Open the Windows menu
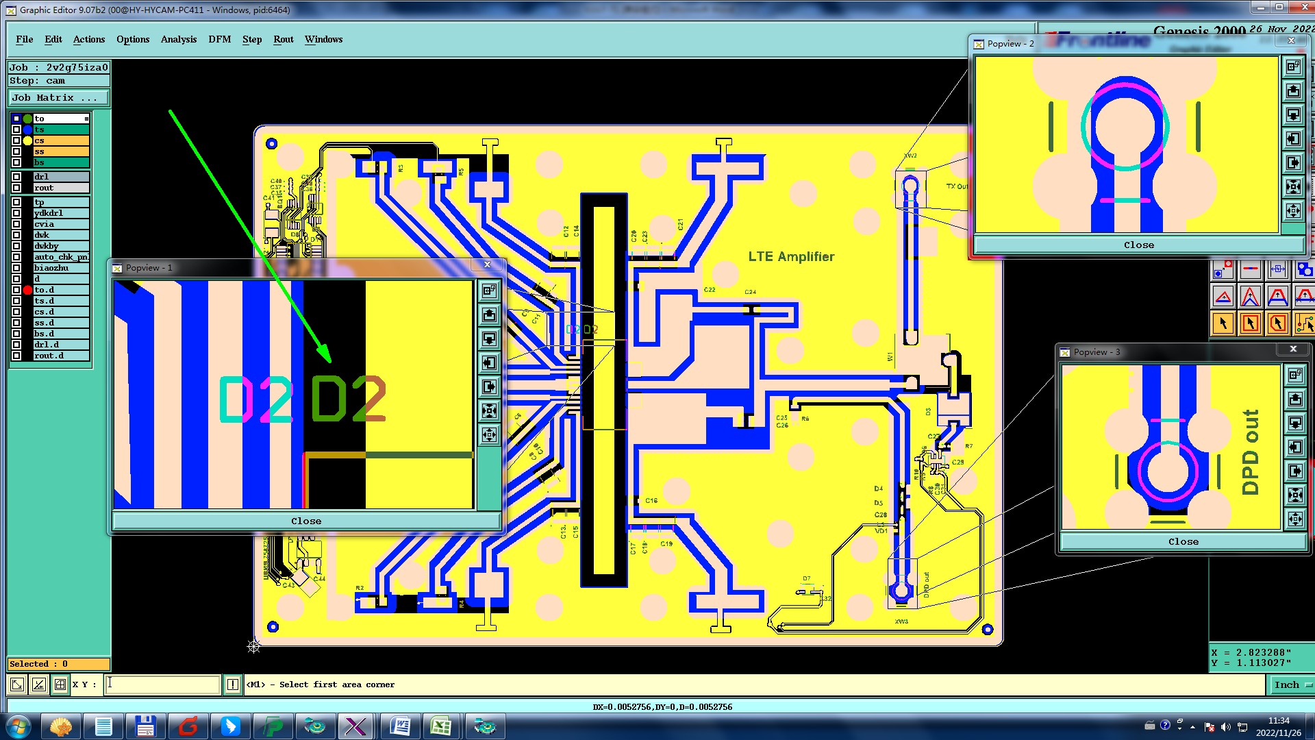The height and width of the screenshot is (740, 1315). 323,39
